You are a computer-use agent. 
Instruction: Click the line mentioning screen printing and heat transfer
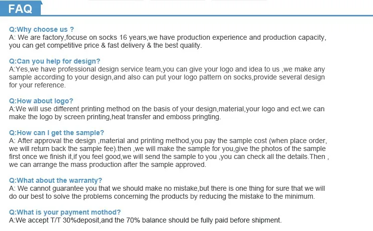115,117
